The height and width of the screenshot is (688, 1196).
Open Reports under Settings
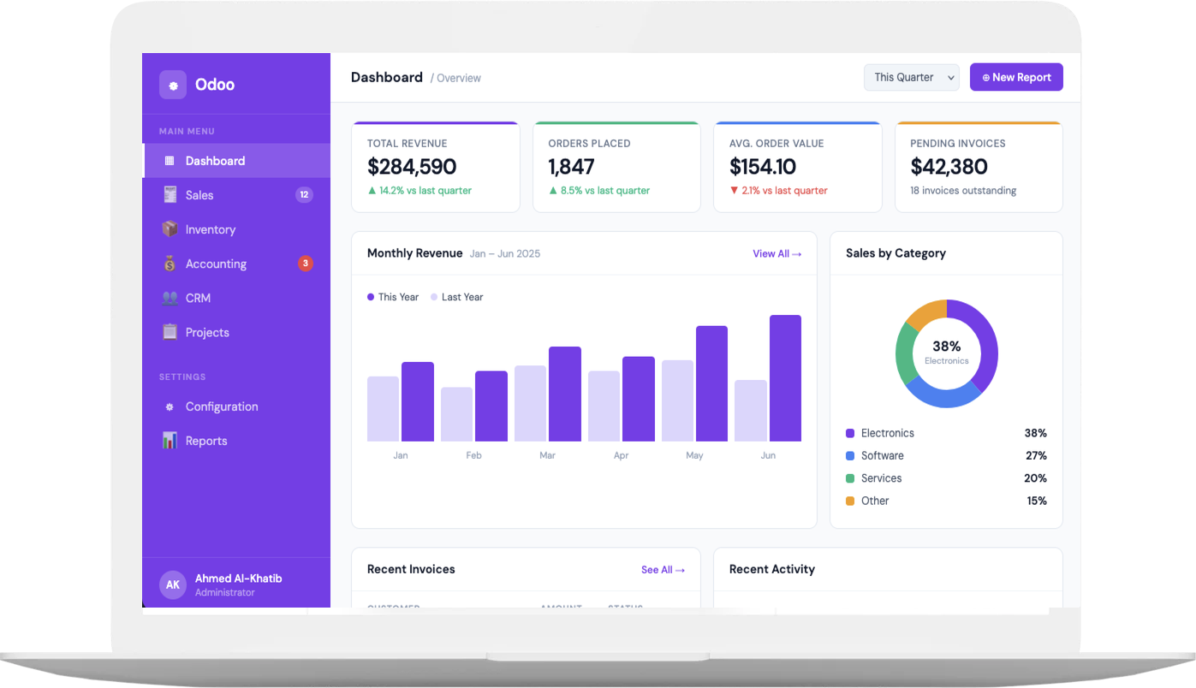(236, 441)
